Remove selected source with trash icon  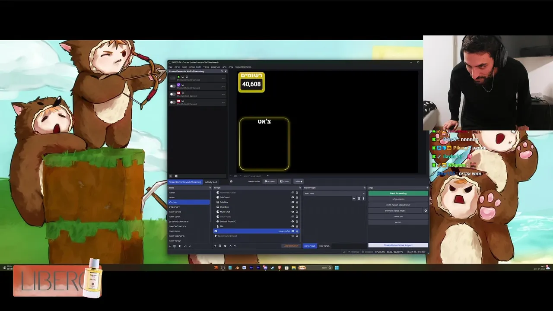[x=220, y=246]
